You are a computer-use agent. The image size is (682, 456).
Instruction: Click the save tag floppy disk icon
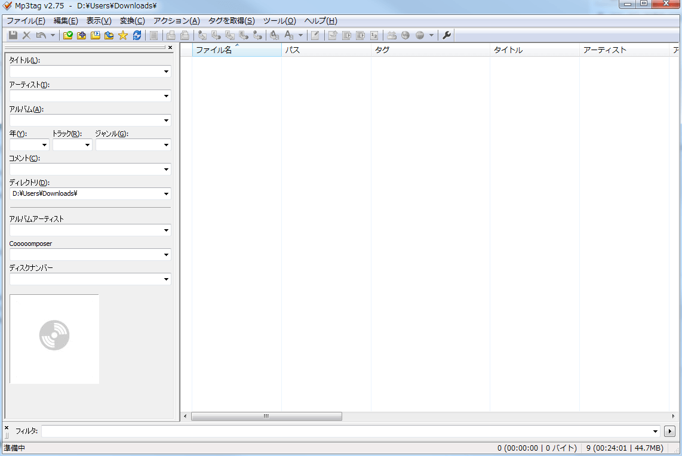click(x=13, y=36)
